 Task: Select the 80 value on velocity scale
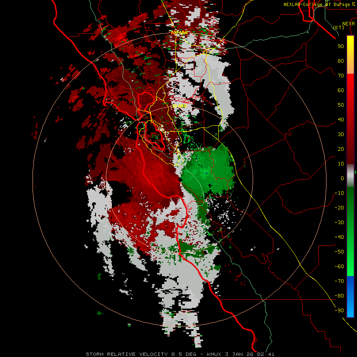pos(341,61)
